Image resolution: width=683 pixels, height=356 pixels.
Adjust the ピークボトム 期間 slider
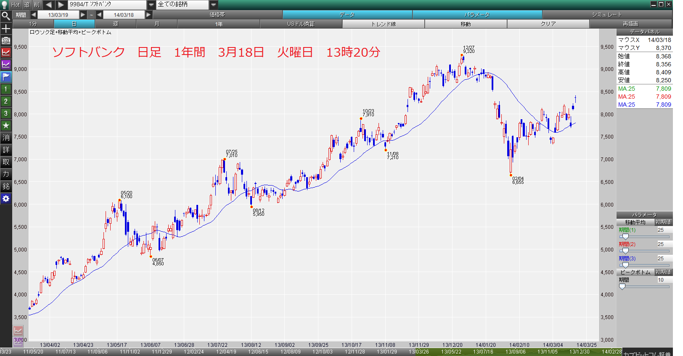(622, 287)
